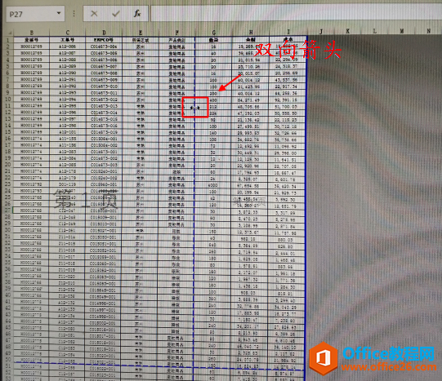The height and width of the screenshot is (381, 442).
Task: Select column H header
Action: [x=251, y=32]
